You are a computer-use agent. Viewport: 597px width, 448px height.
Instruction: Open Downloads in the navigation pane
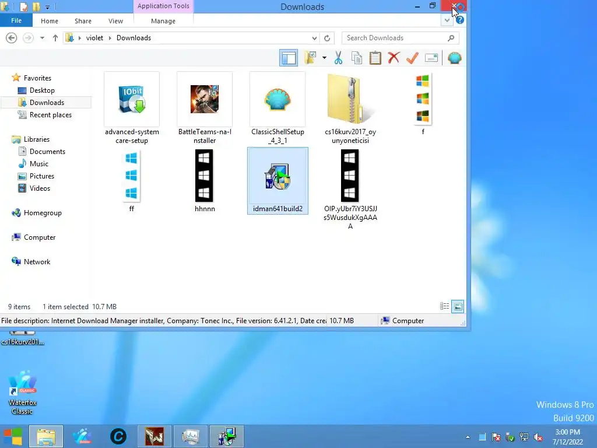tap(47, 103)
